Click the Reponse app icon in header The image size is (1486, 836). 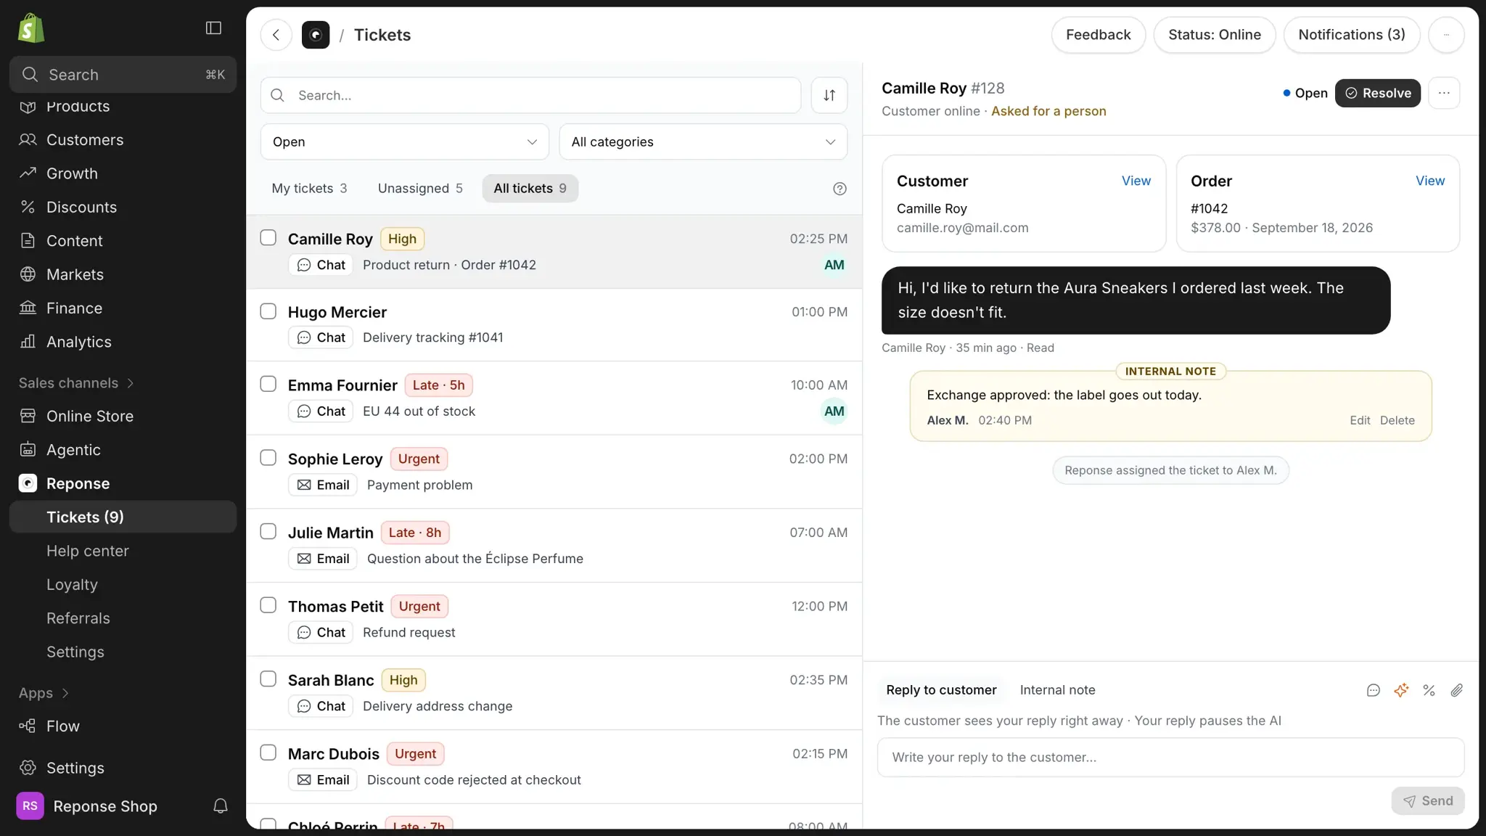[x=316, y=35]
